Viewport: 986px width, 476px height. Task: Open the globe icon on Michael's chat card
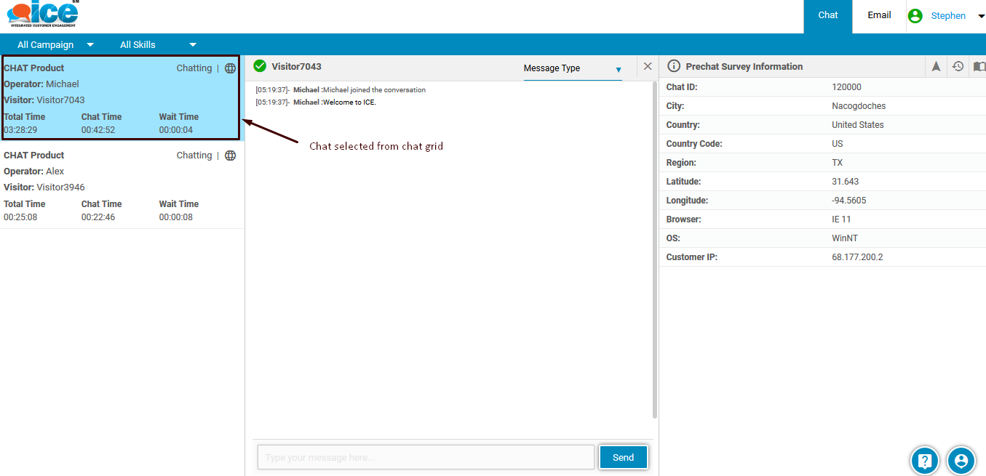pos(230,68)
